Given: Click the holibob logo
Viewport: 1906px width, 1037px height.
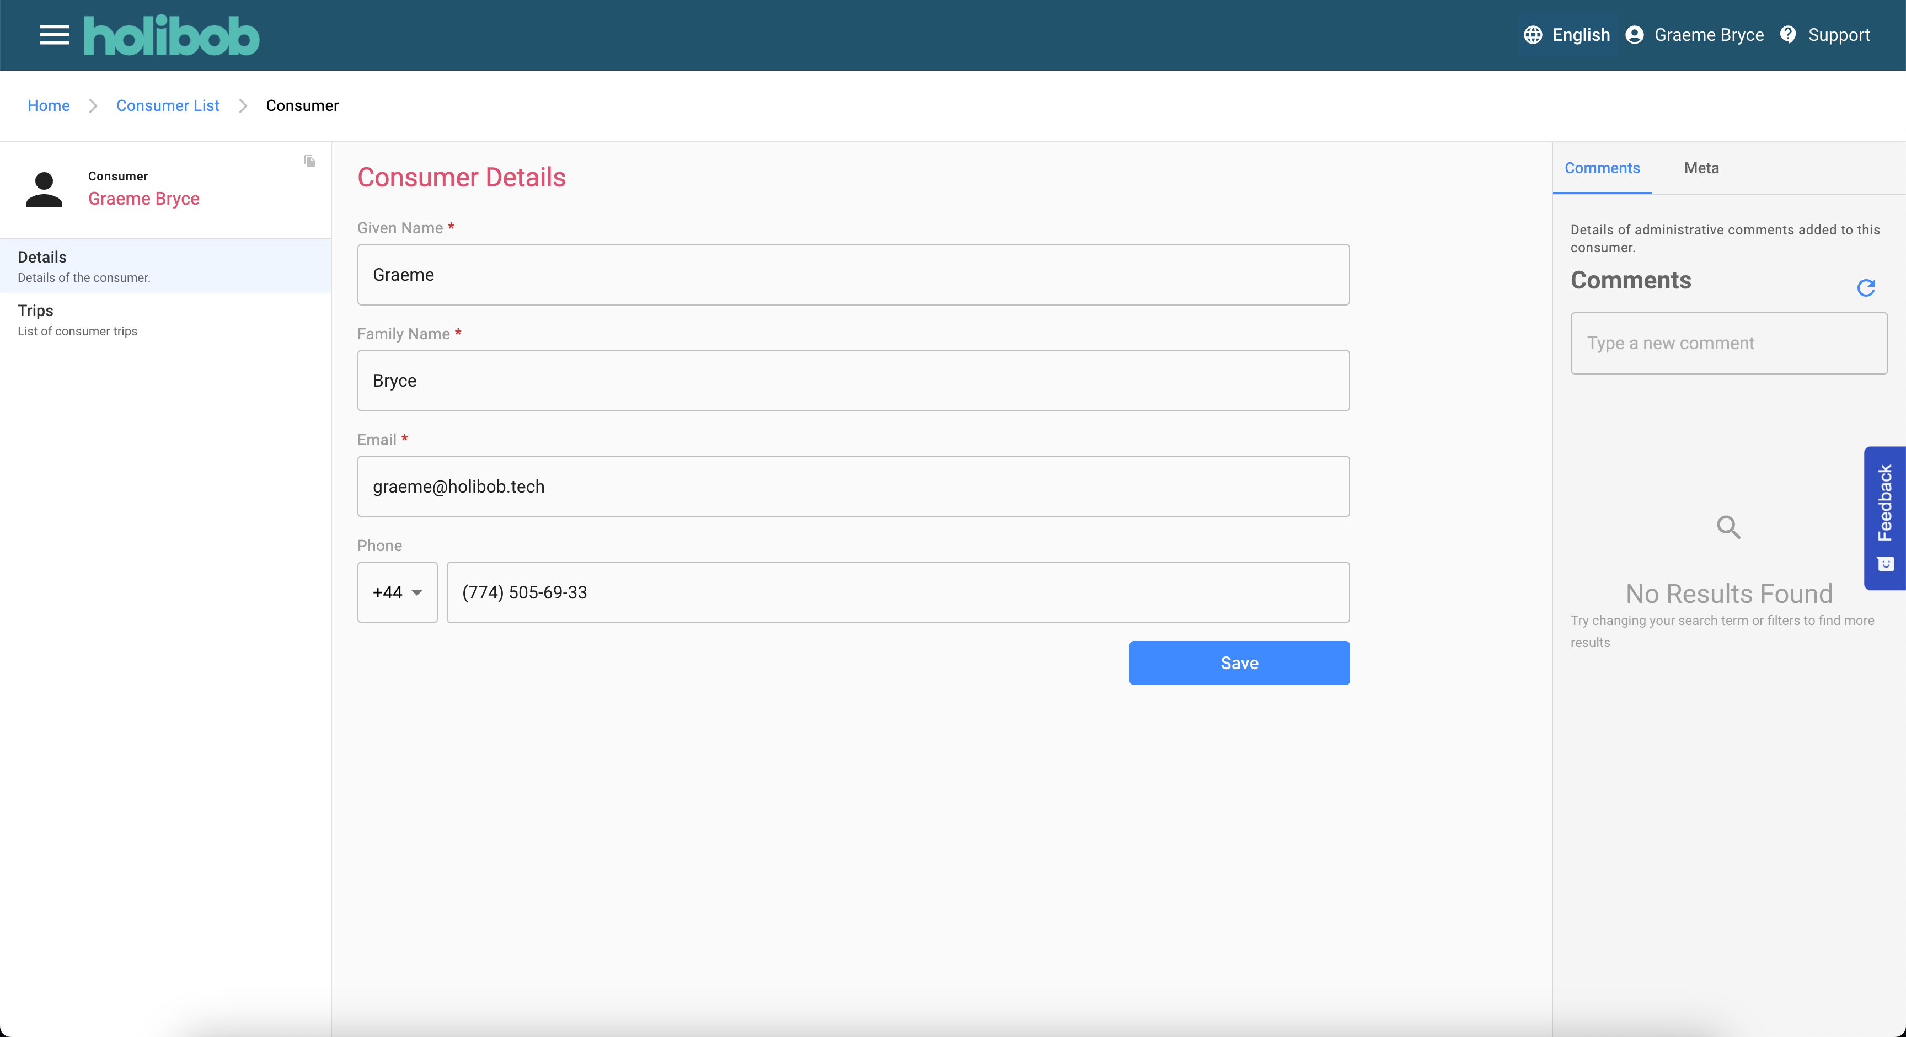Looking at the screenshot, I should click(171, 35).
